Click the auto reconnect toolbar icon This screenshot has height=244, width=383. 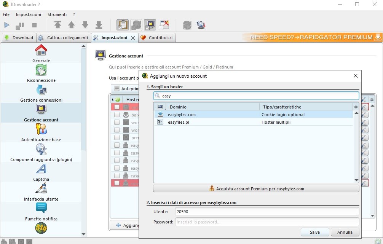(136, 25)
